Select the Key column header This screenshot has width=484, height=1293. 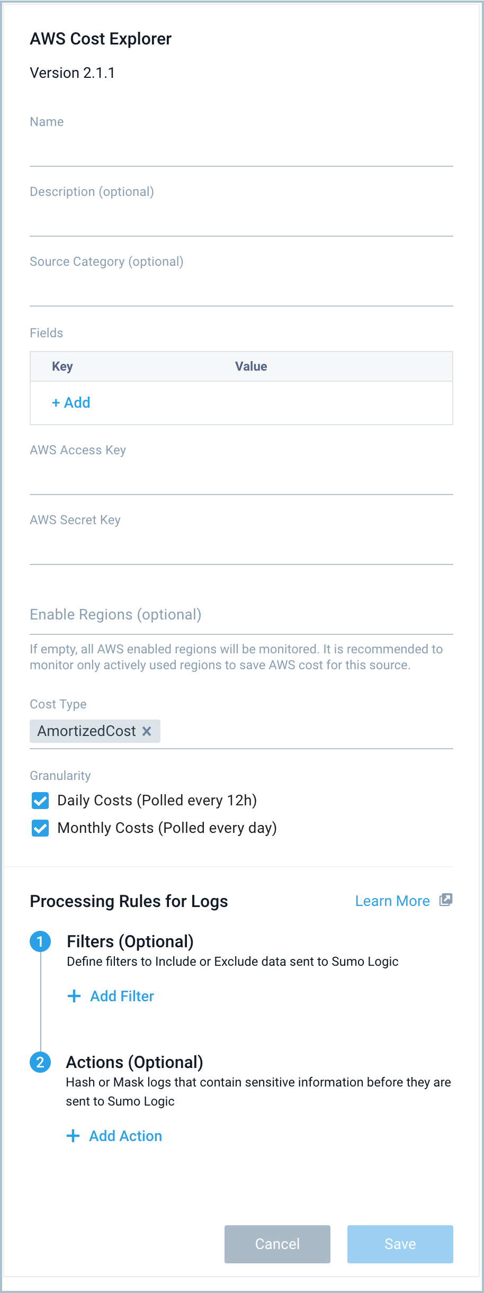point(62,366)
